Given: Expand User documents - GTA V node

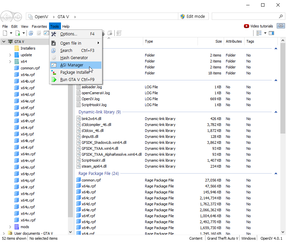Looking at the screenshot, I should tap(4, 233).
